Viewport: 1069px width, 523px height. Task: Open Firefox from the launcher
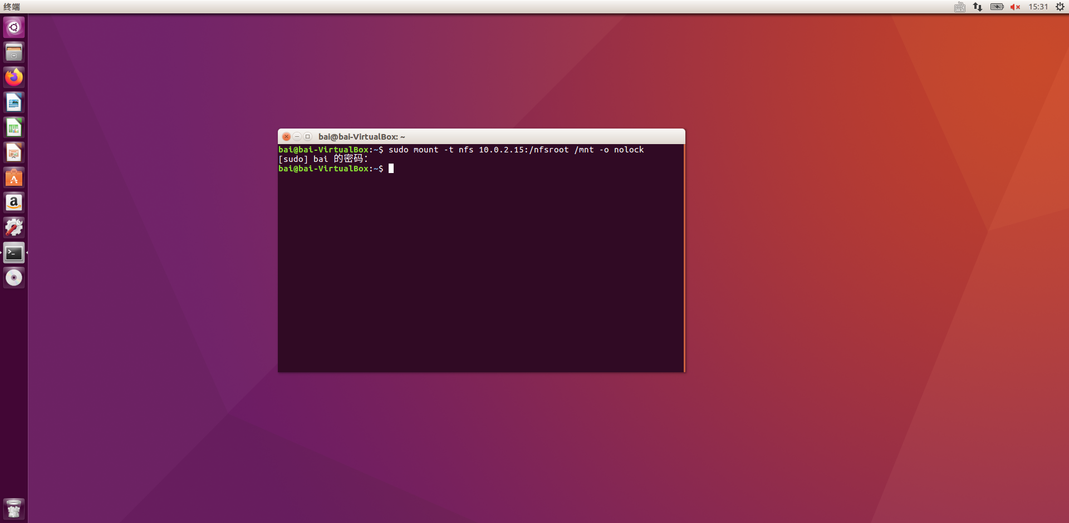[14, 77]
